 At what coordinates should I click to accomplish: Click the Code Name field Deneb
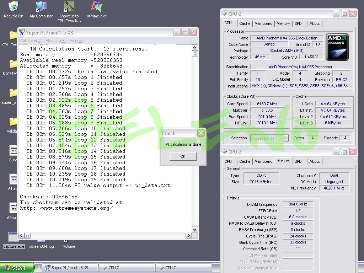(269, 44)
